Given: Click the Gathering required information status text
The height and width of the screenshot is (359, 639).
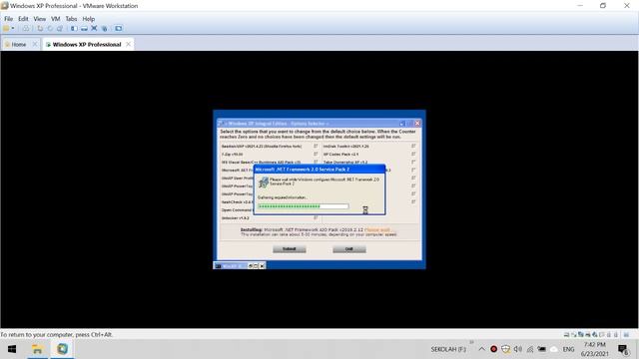Looking at the screenshot, I should (x=283, y=197).
